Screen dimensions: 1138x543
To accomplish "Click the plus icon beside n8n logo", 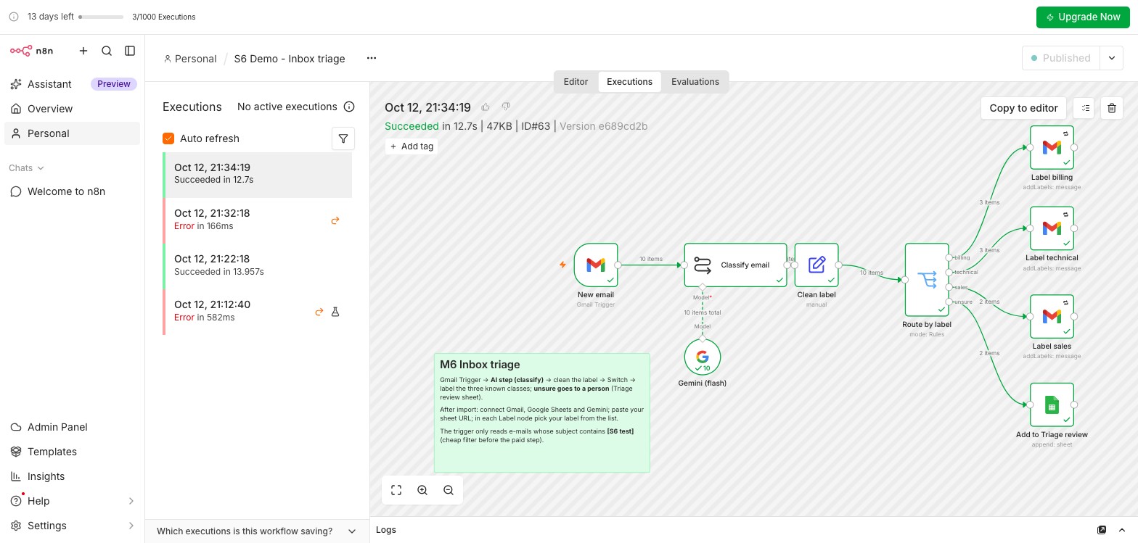I will 83,51.
